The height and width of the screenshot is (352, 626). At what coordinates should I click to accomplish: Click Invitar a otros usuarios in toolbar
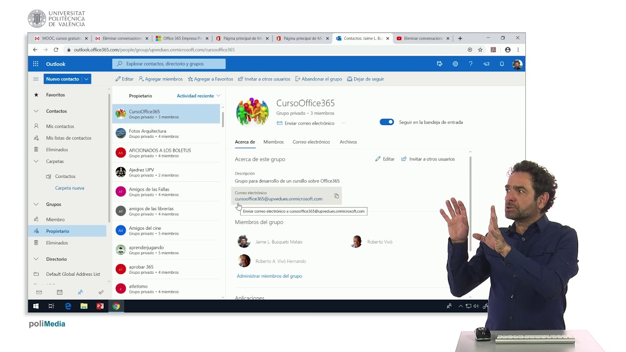point(264,79)
